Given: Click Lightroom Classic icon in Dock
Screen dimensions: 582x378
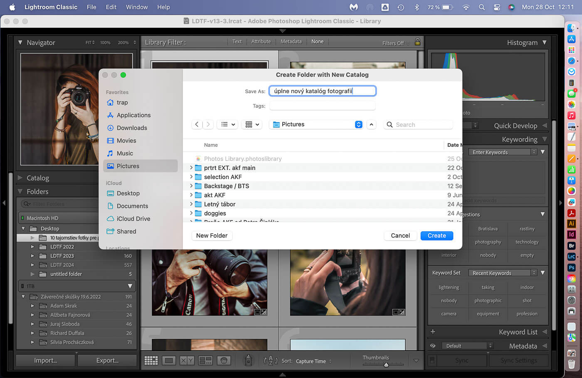Looking at the screenshot, I should click(x=572, y=257).
